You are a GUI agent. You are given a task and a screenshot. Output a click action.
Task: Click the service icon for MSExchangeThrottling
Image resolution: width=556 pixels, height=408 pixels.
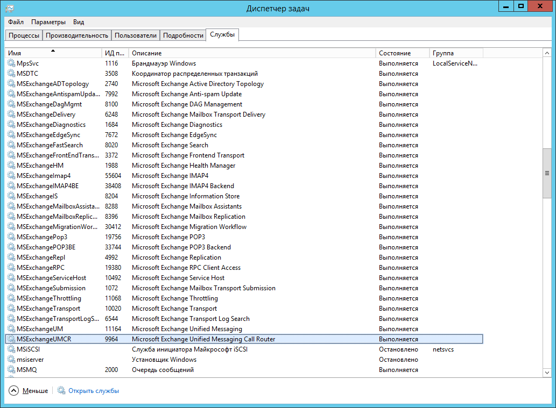point(11,298)
